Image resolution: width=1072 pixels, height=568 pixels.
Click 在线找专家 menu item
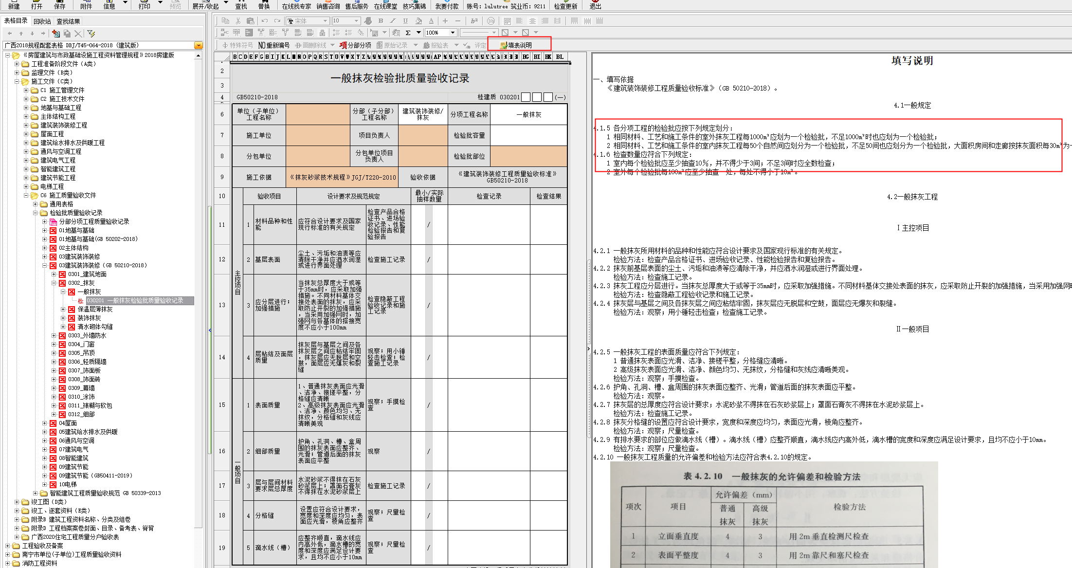296,6
